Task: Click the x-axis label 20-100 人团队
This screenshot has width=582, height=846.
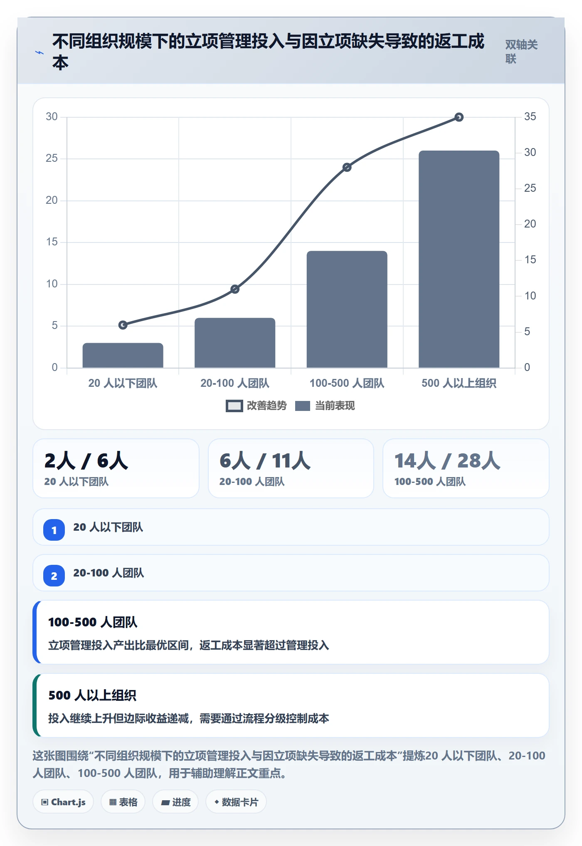Action: [x=235, y=383]
